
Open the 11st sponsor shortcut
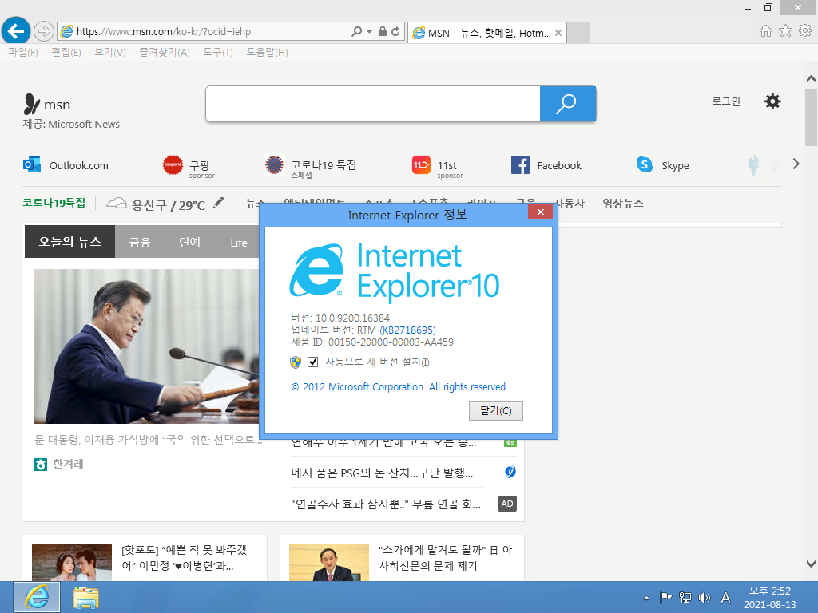point(437,167)
